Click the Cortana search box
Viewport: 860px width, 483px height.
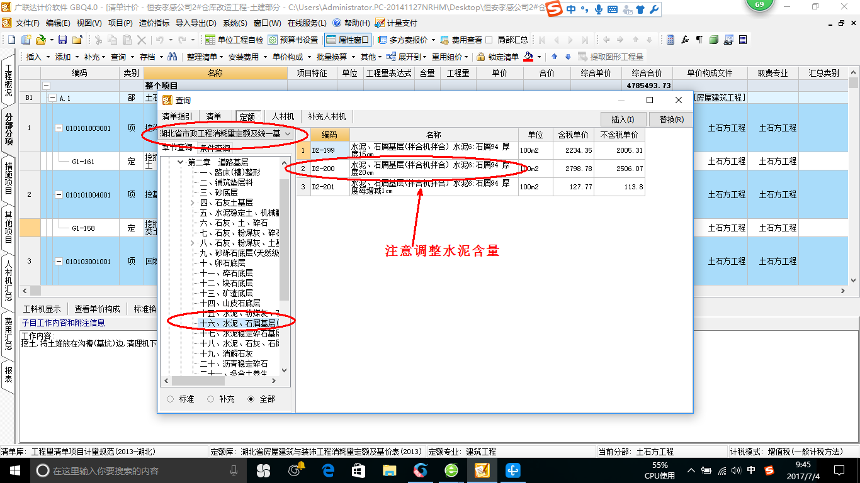click(x=137, y=470)
